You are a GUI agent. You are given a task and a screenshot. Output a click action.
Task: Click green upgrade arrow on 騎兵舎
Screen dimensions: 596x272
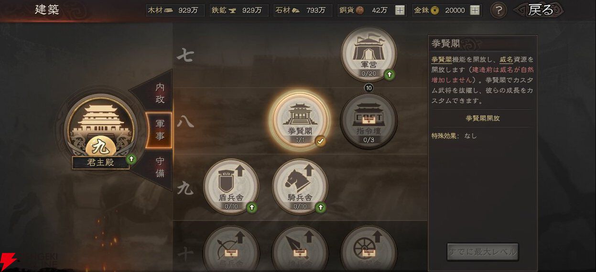click(321, 207)
